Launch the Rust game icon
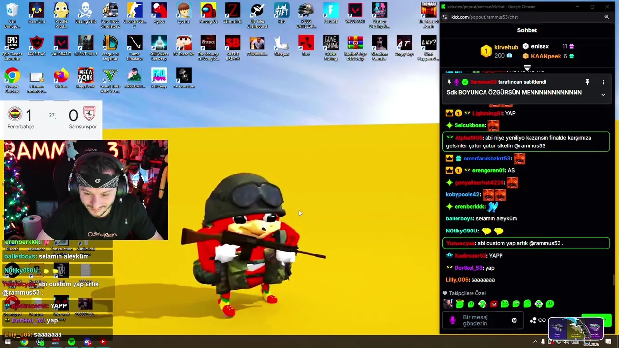The height and width of the screenshot is (348, 619). 306,46
